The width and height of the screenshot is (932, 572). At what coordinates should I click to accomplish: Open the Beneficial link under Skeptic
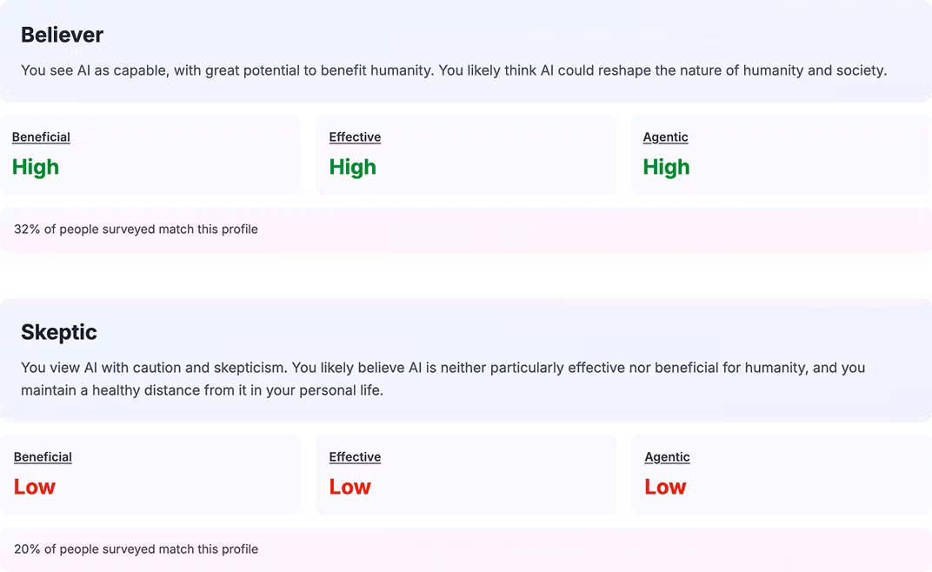tap(43, 457)
